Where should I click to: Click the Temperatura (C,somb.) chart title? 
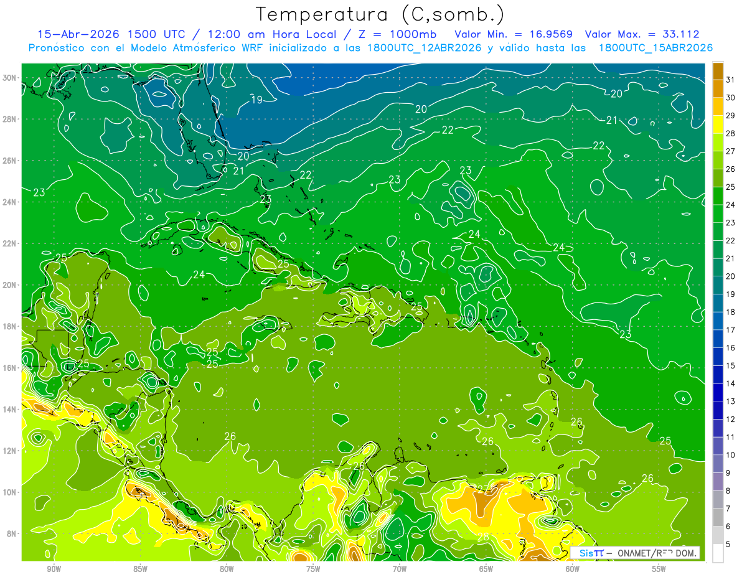(x=380, y=14)
